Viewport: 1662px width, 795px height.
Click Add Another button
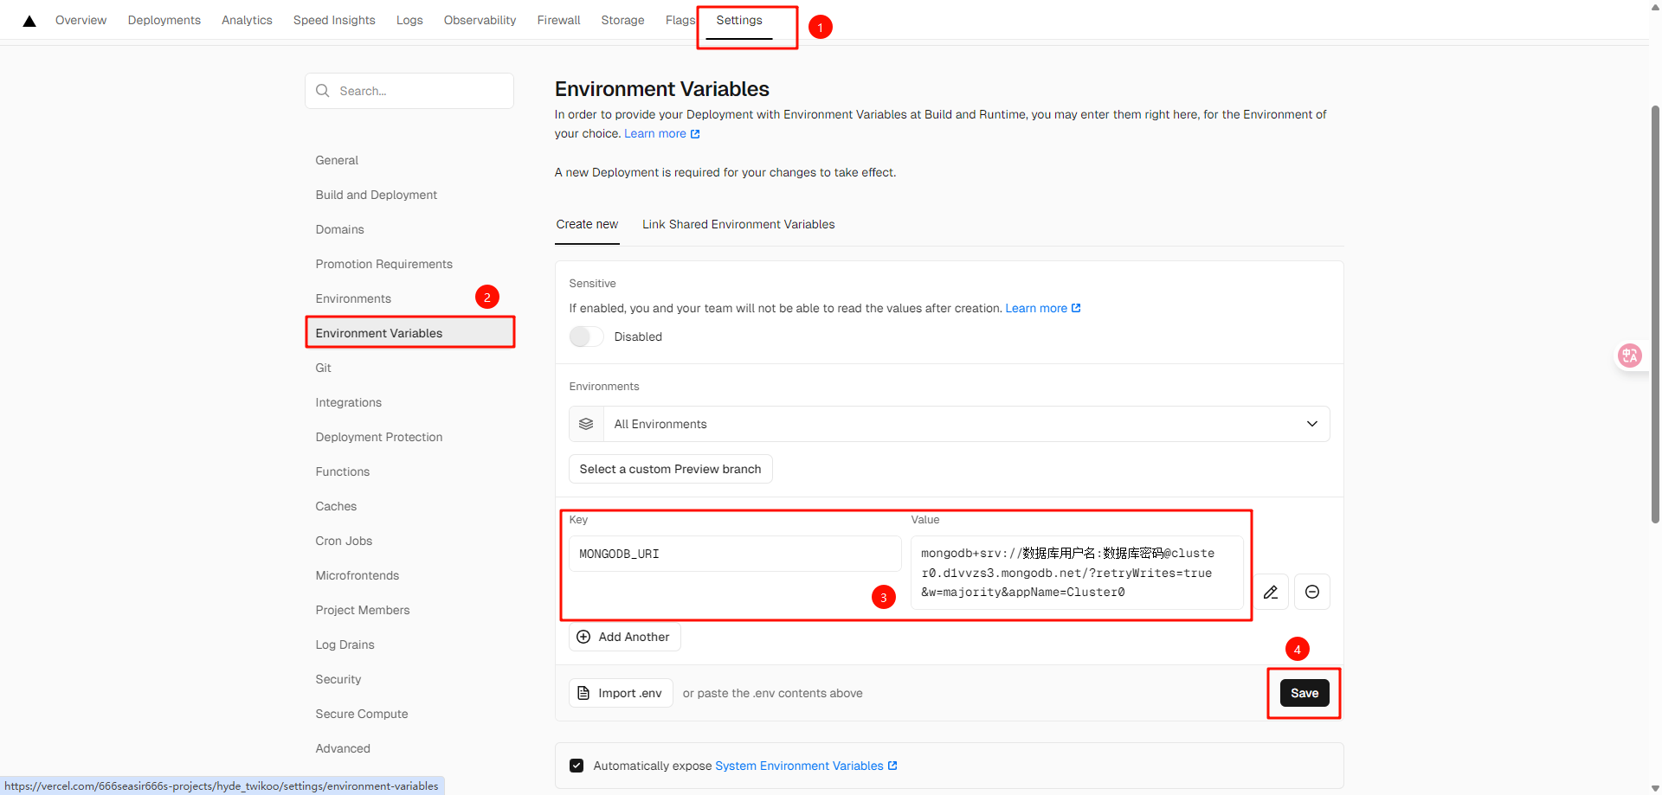point(625,637)
